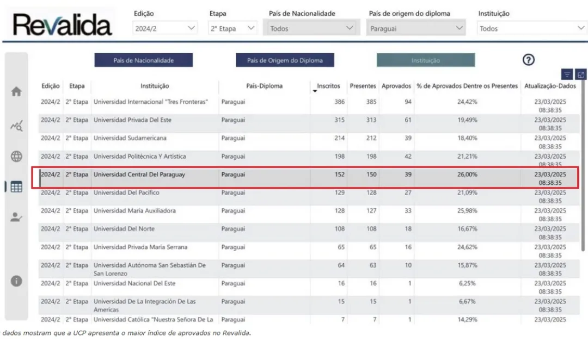Viewport: 588px width, 342px height.
Task: Click the filter icon above the table
Action: [567, 74]
